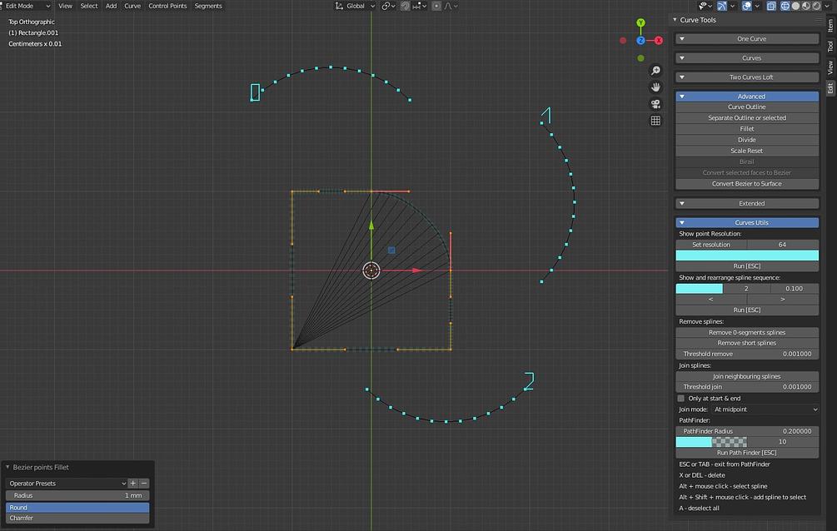Viewport: 837px width, 531px height.
Task: Open the Join mode dropdown showing At midpoint
Action: tap(766, 409)
